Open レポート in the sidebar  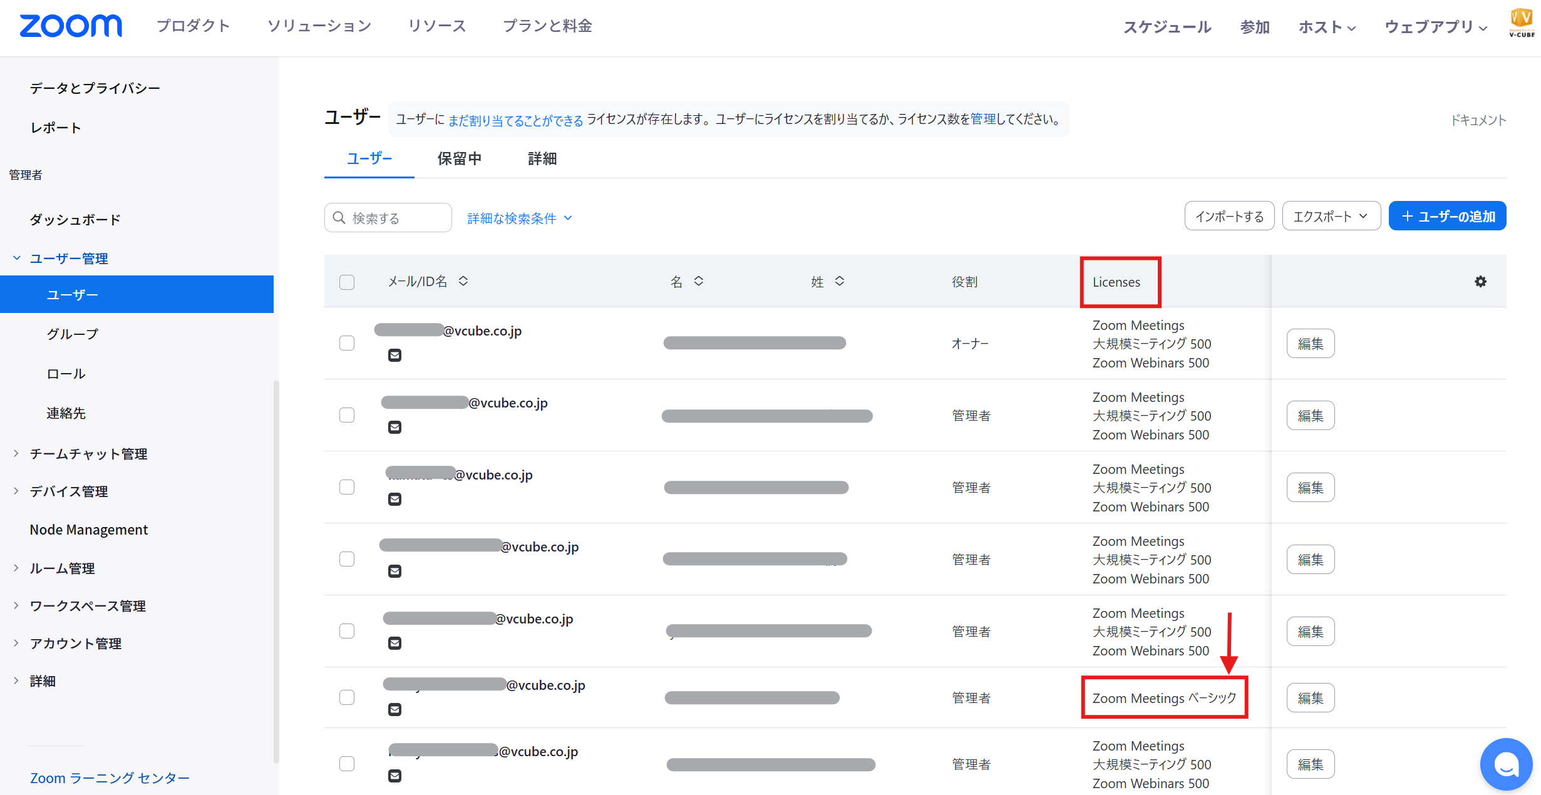(55, 128)
